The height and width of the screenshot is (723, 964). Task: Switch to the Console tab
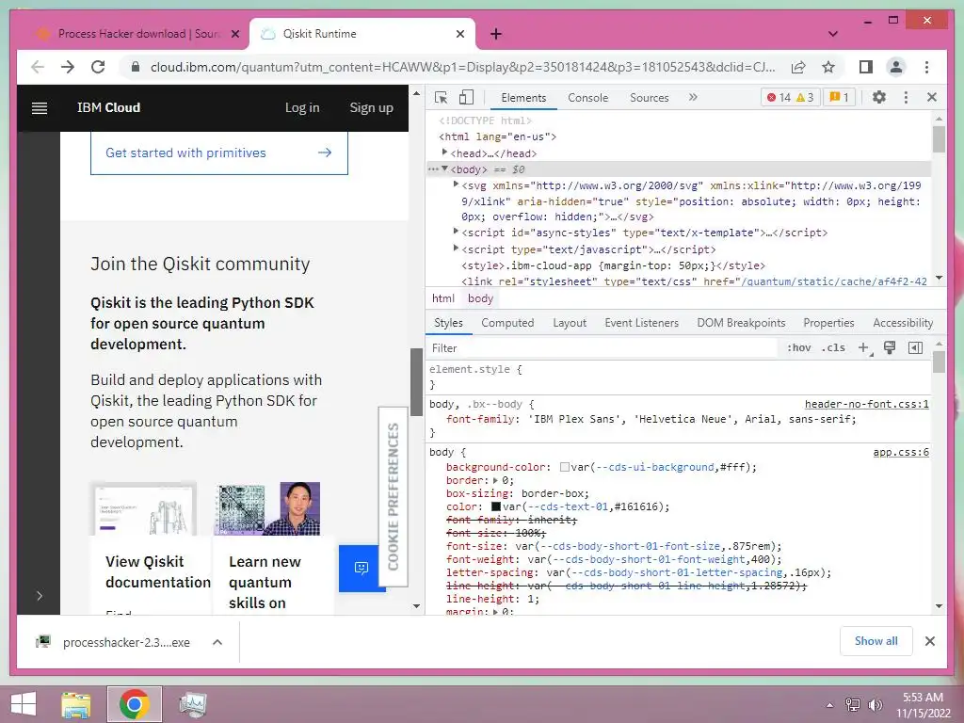point(587,98)
